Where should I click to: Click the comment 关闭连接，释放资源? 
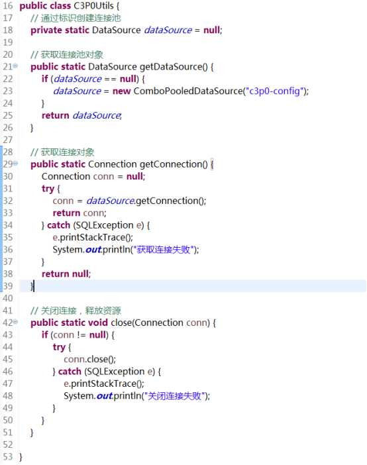(x=76, y=311)
